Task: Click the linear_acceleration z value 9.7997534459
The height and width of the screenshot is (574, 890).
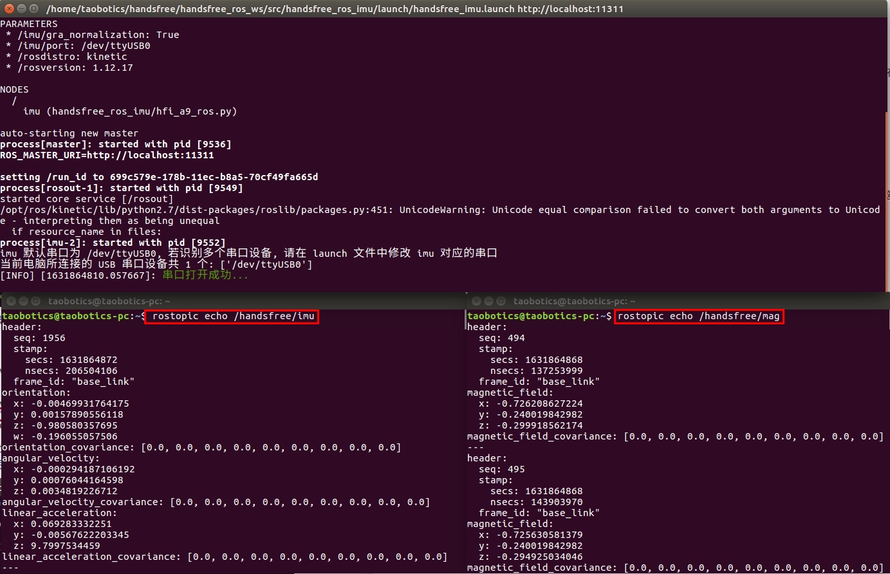Action: [x=65, y=546]
